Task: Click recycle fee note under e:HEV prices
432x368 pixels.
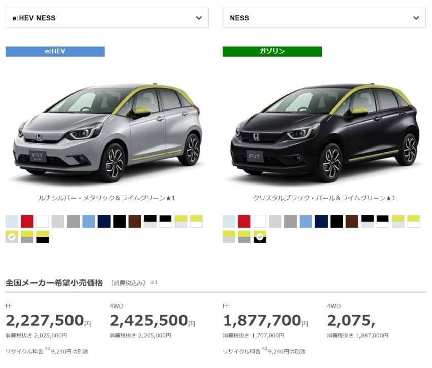Action: tap(47, 351)
